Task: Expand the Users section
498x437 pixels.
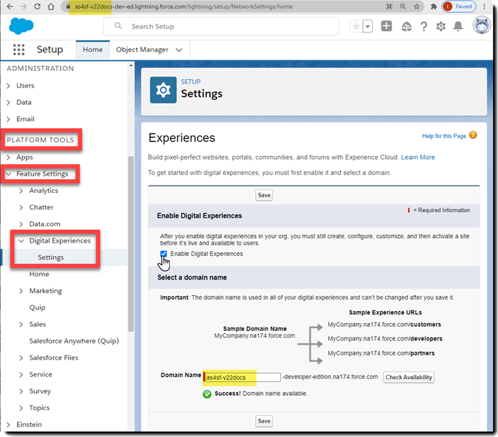Action: point(9,86)
